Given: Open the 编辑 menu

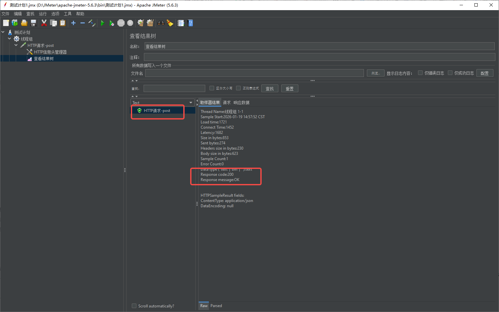Looking at the screenshot, I should coord(18,14).
